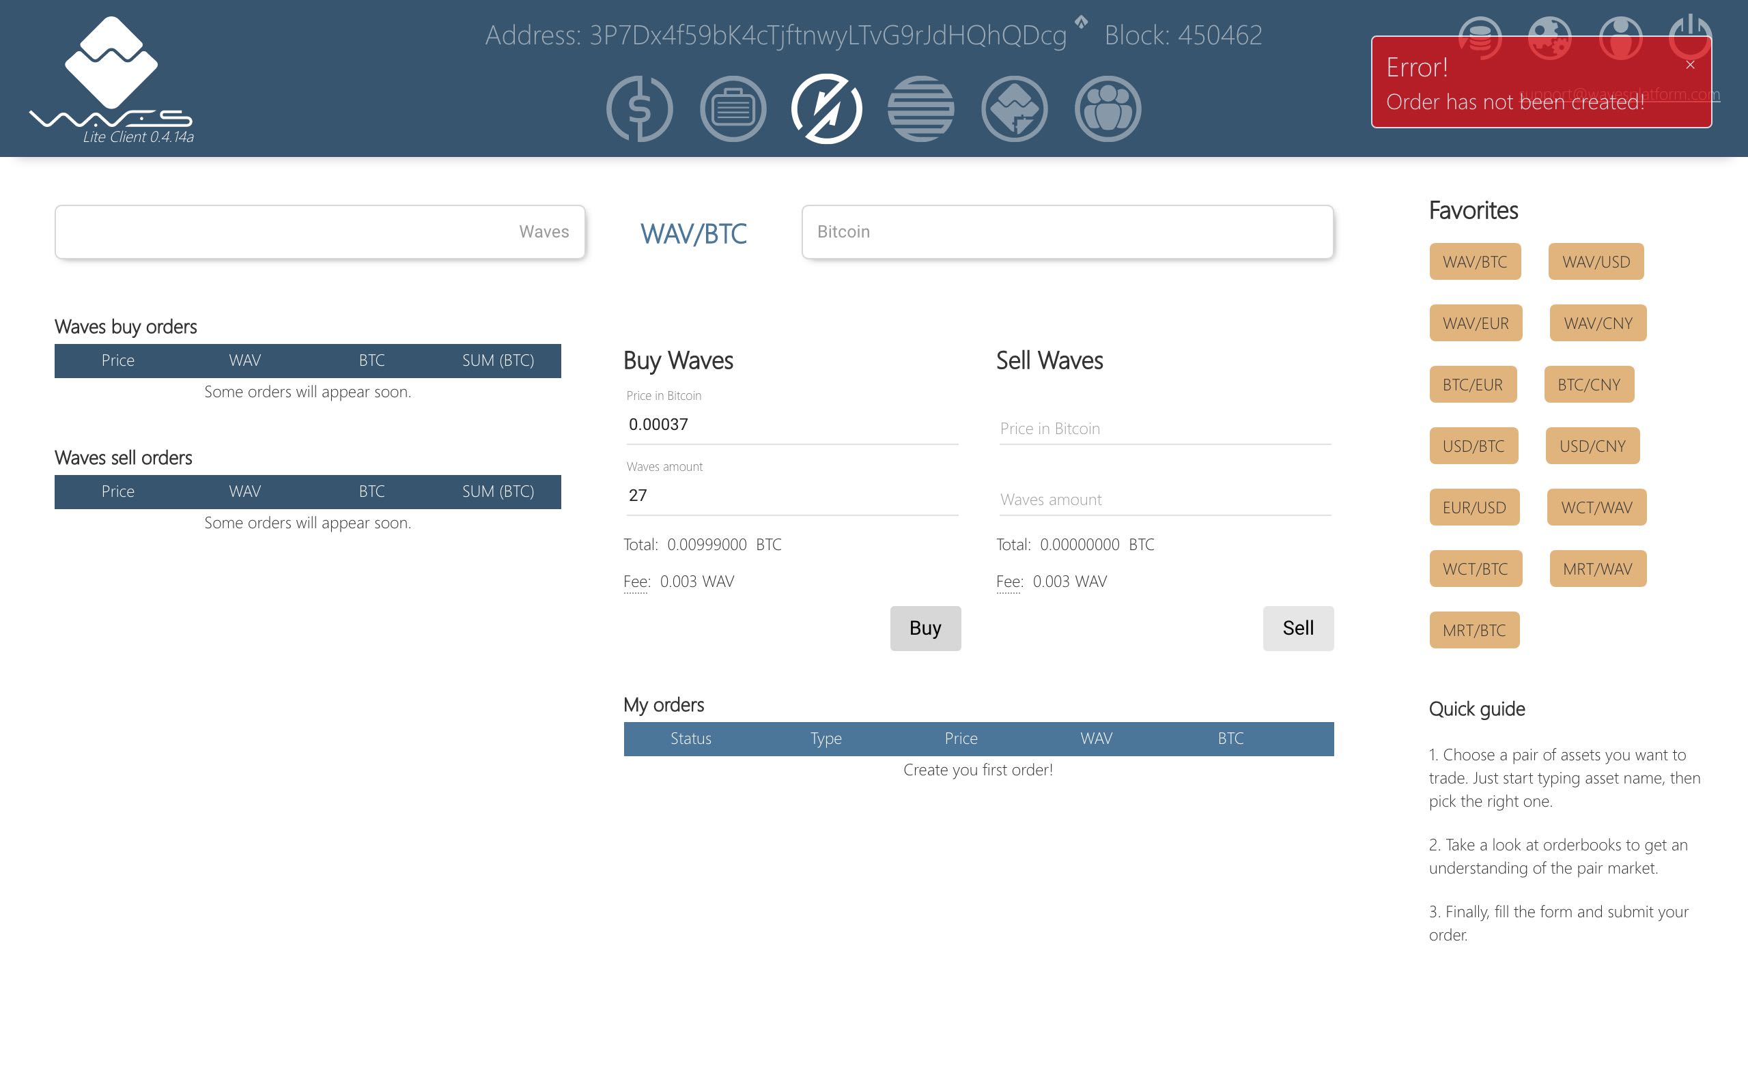Click the WAV/BTC pair heading
Screen dimensions: 1748x1092
tap(694, 233)
